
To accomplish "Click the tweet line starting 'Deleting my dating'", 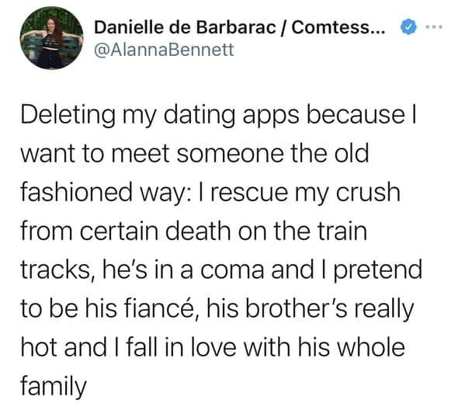I will click(219, 115).
